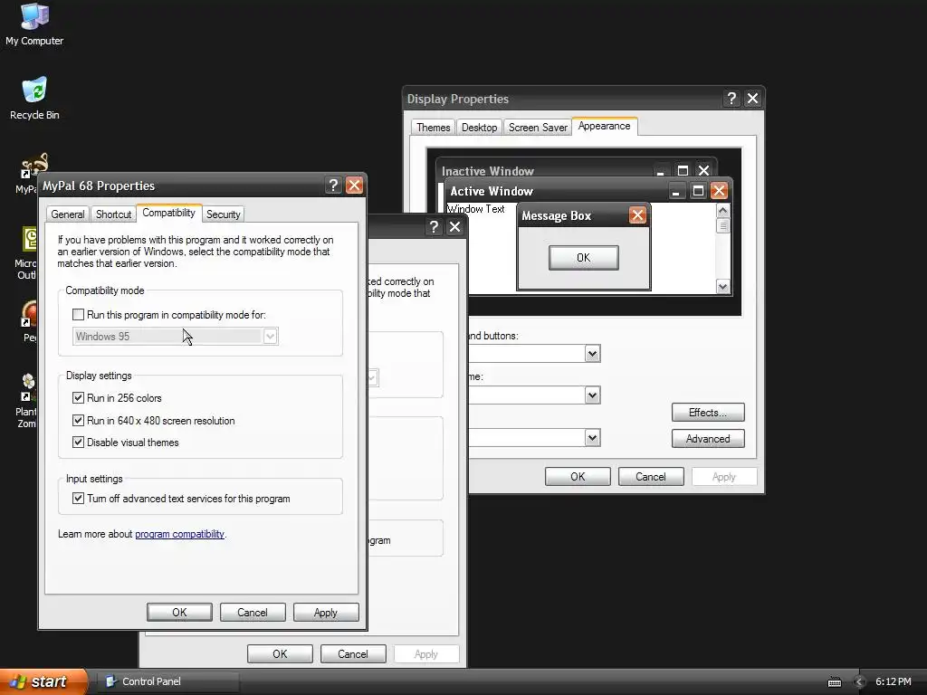The image size is (927, 695).
Task: Show hidden tray icons with arrow button
Action: click(x=859, y=682)
